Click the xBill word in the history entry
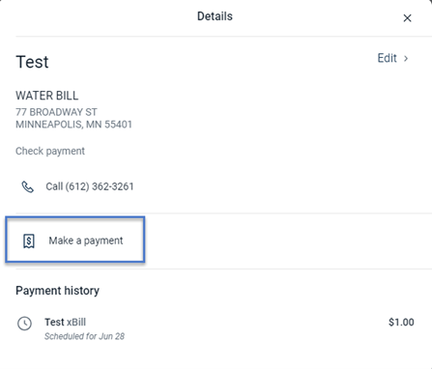 coord(76,323)
